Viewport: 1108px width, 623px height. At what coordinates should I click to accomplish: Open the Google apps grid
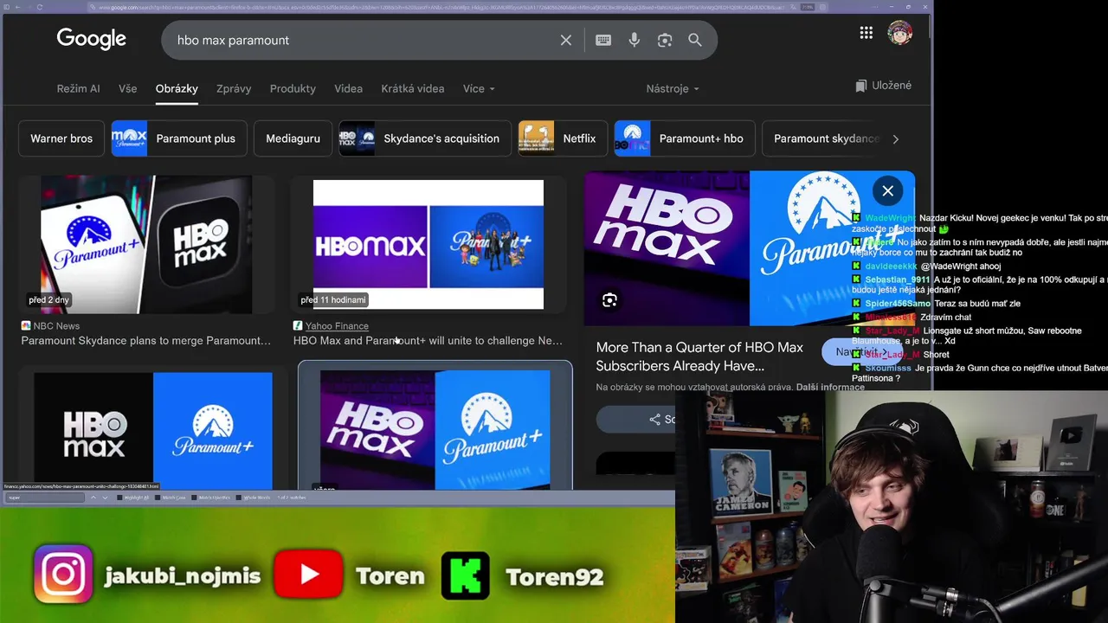(x=866, y=33)
